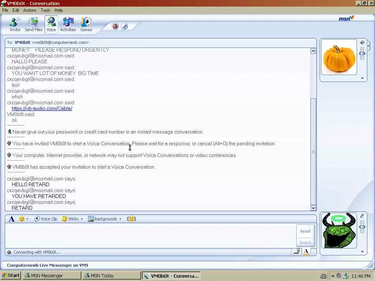Click the conversation scrollbar down arrow
The width and height of the screenshot is (375, 281).
(x=313, y=208)
